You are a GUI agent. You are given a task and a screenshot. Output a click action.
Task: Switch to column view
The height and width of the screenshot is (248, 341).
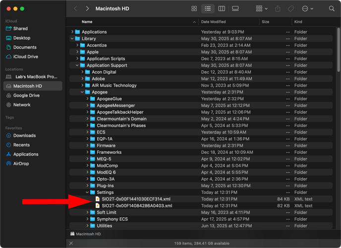(222, 8)
